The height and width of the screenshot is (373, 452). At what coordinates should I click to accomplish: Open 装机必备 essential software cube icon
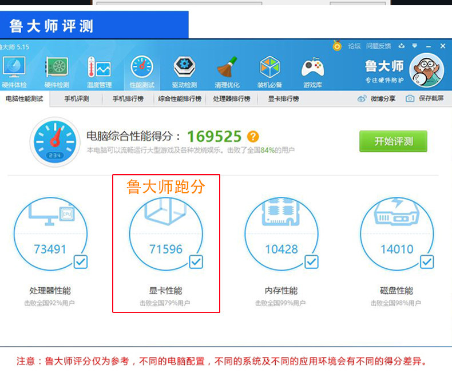269,67
